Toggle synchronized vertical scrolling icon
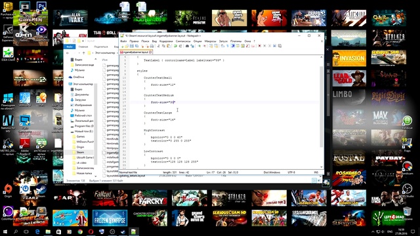420x236 pixels. click(x=211, y=46)
